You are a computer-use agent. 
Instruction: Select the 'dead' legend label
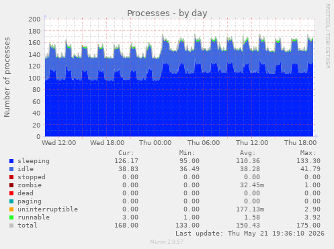tap(26, 193)
